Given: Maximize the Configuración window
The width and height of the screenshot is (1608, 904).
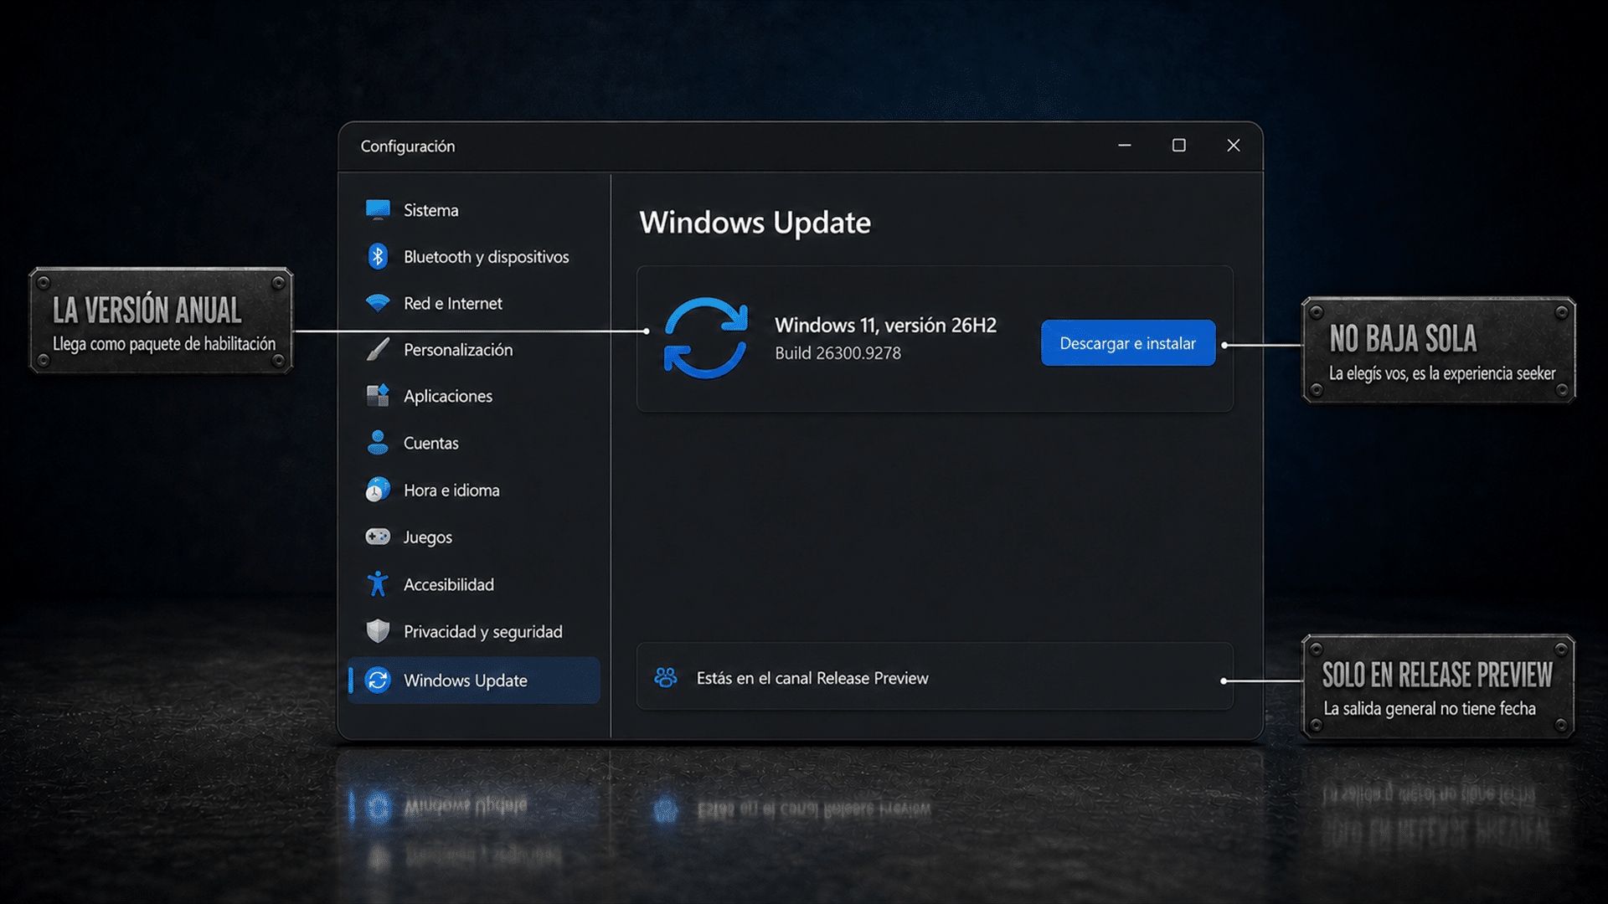Looking at the screenshot, I should pos(1179,146).
